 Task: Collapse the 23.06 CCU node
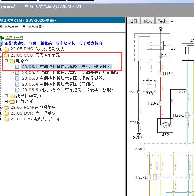pos(1,55)
